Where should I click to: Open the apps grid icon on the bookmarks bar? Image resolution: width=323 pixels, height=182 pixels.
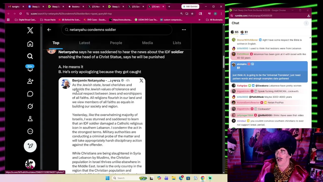point(8,20)
